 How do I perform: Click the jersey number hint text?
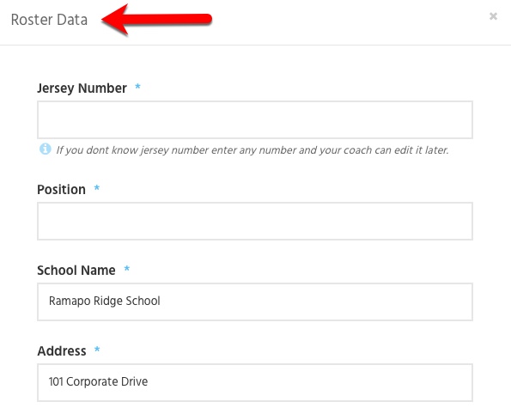tap(252, 150)
